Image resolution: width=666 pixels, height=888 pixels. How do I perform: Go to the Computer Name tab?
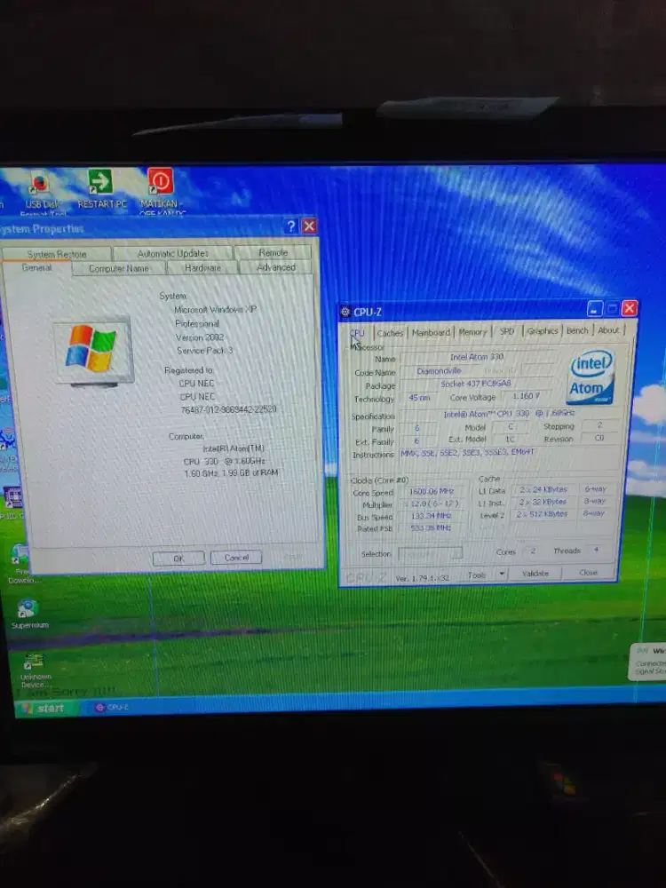point(118,268)
